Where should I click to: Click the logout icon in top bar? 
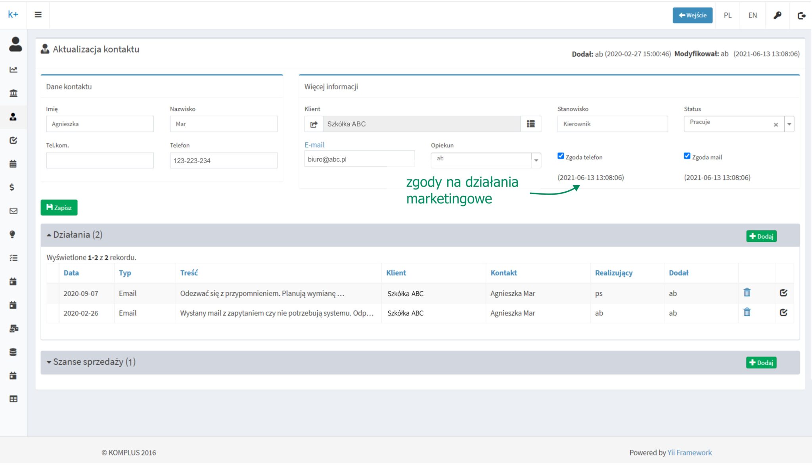coord(801,15)
